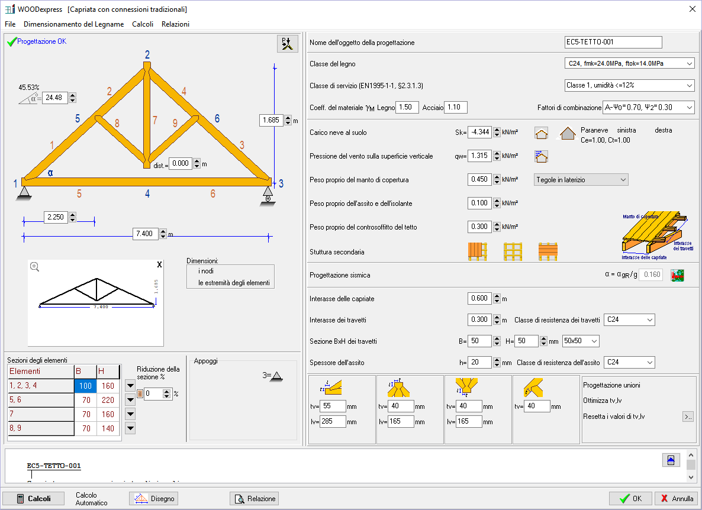The height and width of the screenshot is (510, 702).
Task: Click the report panel scroll-down arrow
Action: coord(691,477)
